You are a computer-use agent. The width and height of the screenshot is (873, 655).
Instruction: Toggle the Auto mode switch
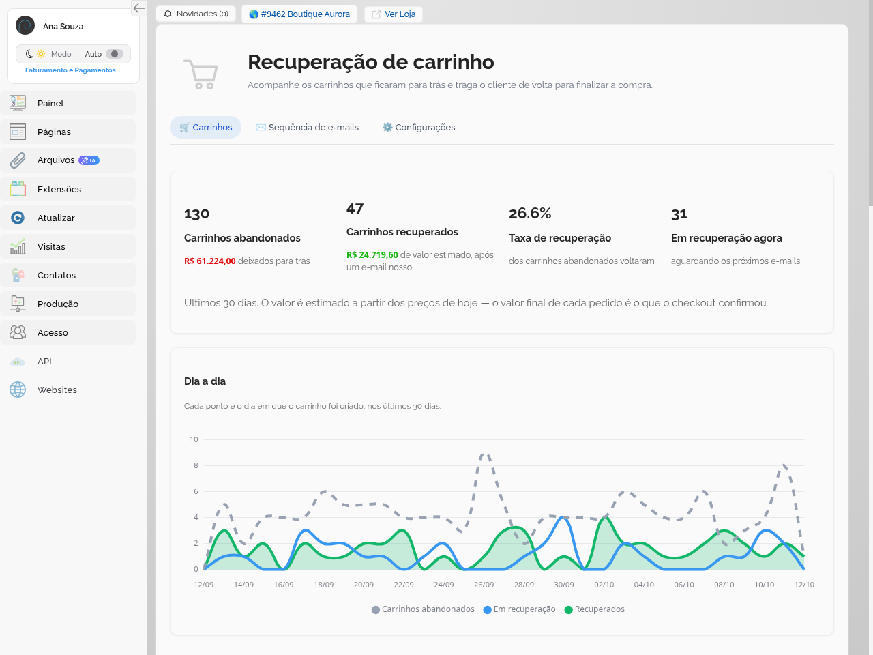115,54
